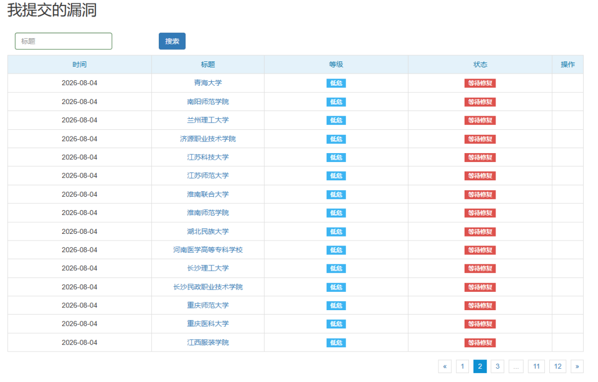Open the 济源职业技术学院 link
This screenshot has width=598, height=382.
[208, 139]
